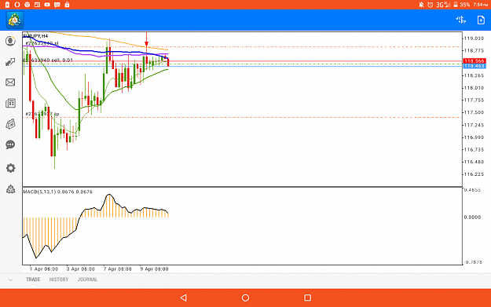Open the Quotes icon in sidebar
Screen dimensions: 491x307
(x=10, y=41)
